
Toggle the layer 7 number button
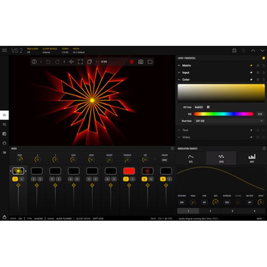point(126,178)
